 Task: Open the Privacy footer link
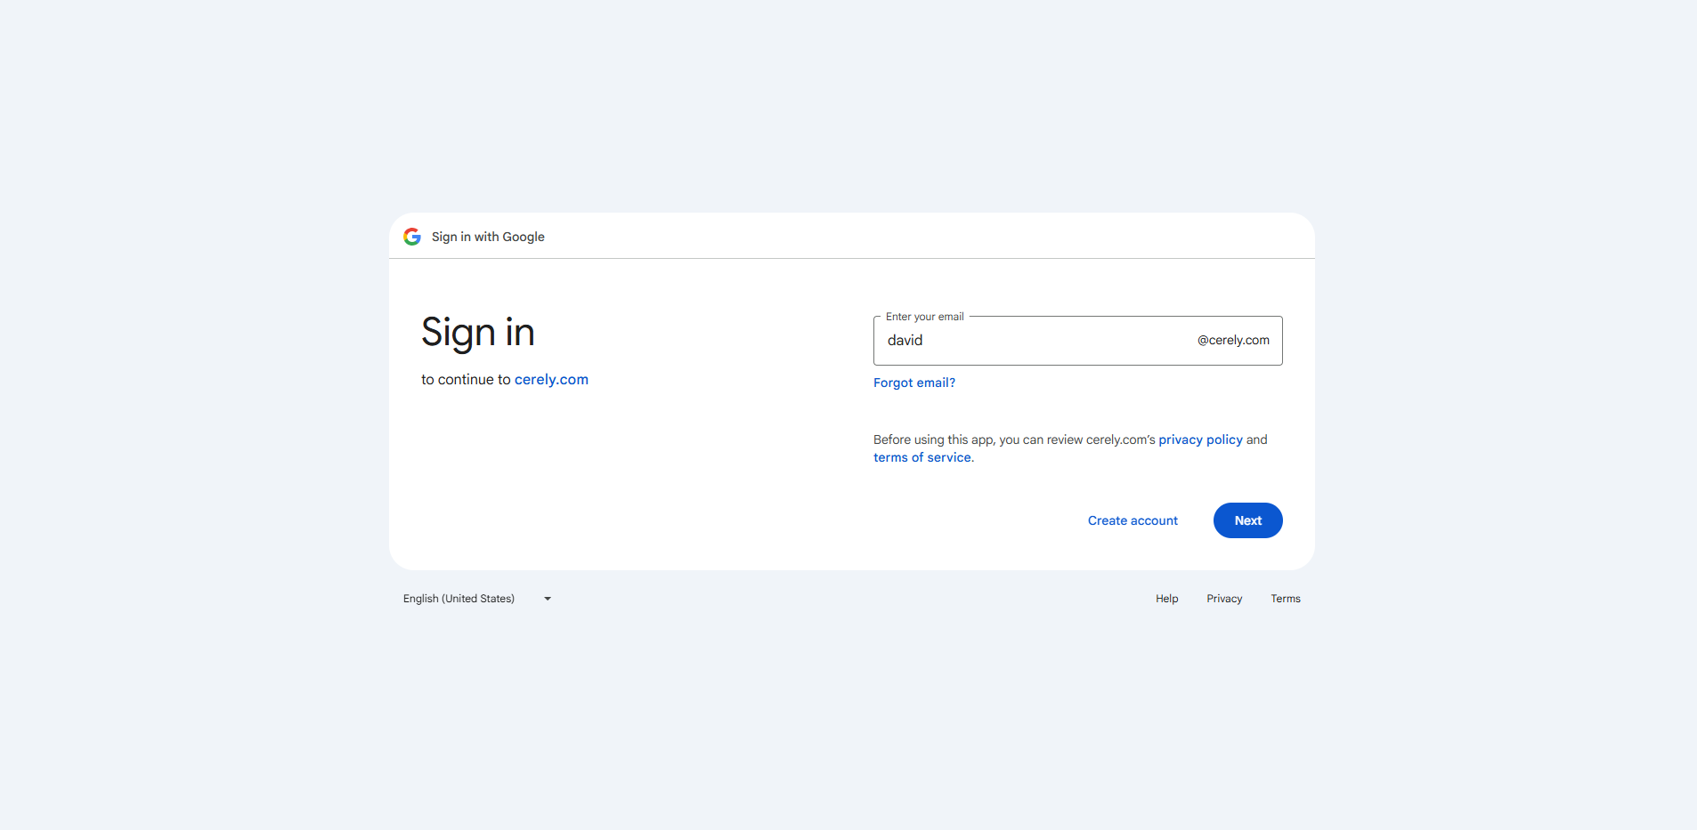[x=1224, y=599]
